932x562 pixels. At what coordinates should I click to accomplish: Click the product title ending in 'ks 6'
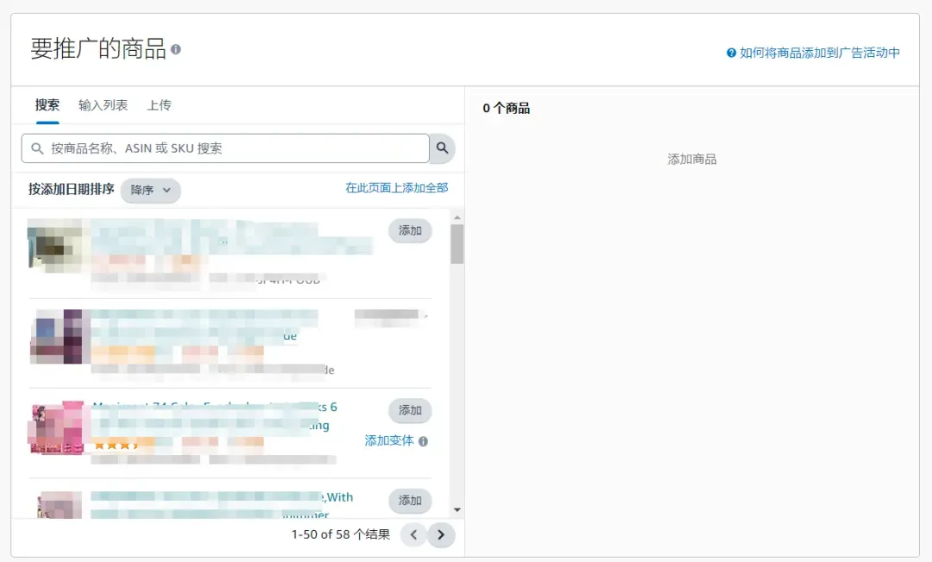[215, 416]
